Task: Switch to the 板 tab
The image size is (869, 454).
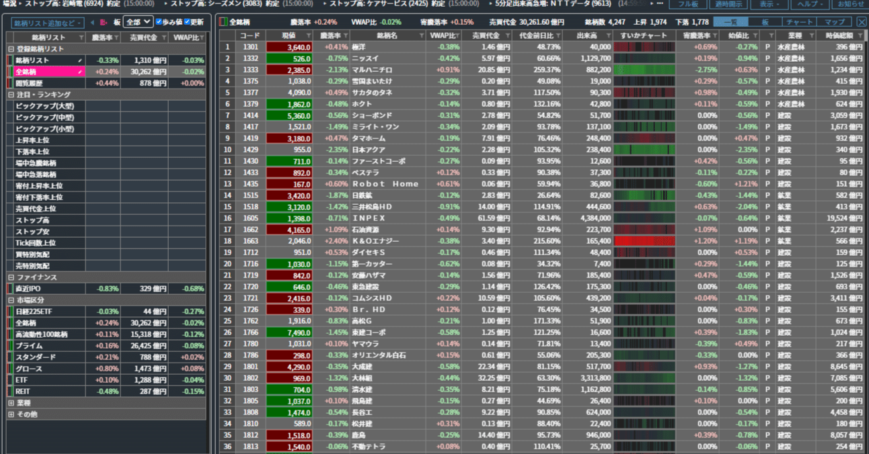Action: tap(765, 22)
